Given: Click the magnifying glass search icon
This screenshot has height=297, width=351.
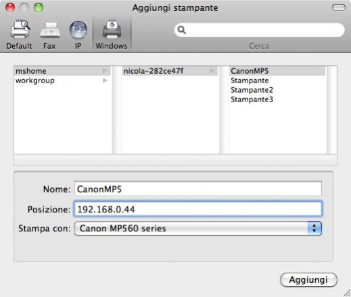Looking at the screenshot, I should (181, 30).
